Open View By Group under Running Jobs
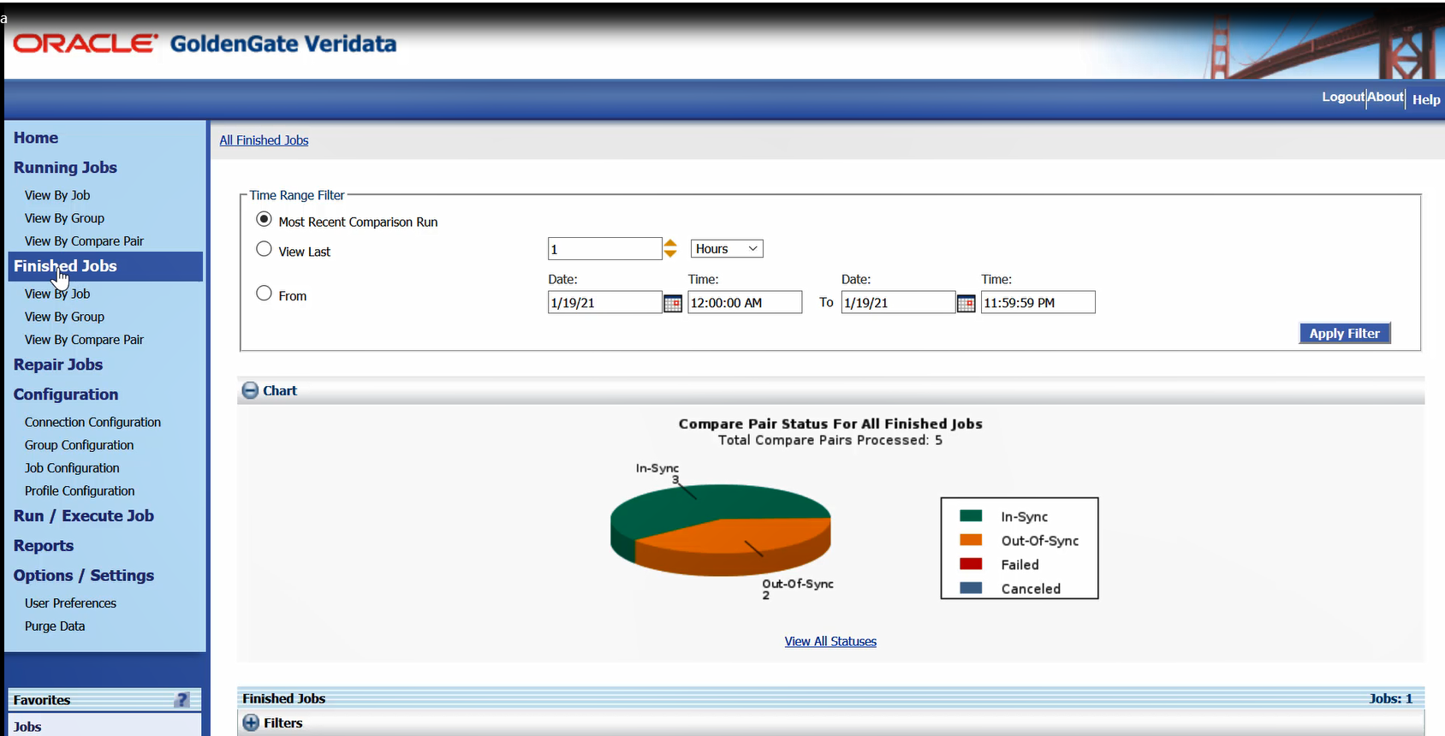Image resolution: width=1445 pixels, height=736 pixels. (64, 218)
